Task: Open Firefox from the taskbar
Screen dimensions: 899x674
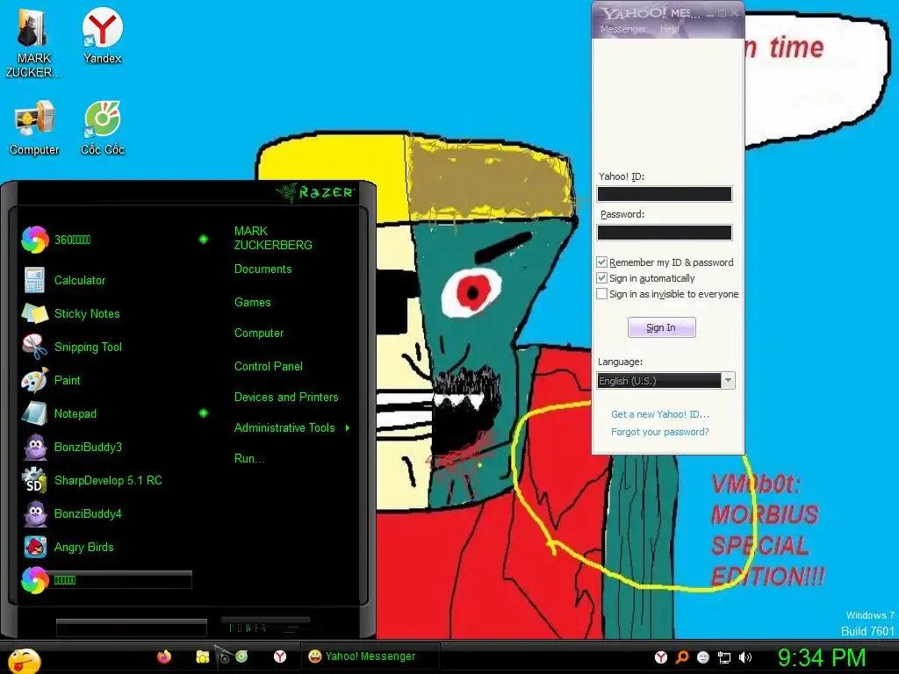Action: coord(164,656)
